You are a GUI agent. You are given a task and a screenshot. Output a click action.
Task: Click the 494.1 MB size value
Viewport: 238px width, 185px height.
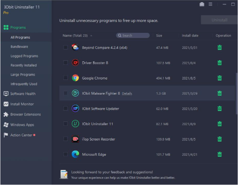click(163, 78)
